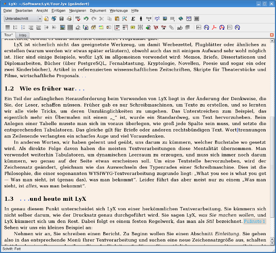Toggle noun style with the person icon
This screenshot has height=253, width=276.
(x=141, y=19)
